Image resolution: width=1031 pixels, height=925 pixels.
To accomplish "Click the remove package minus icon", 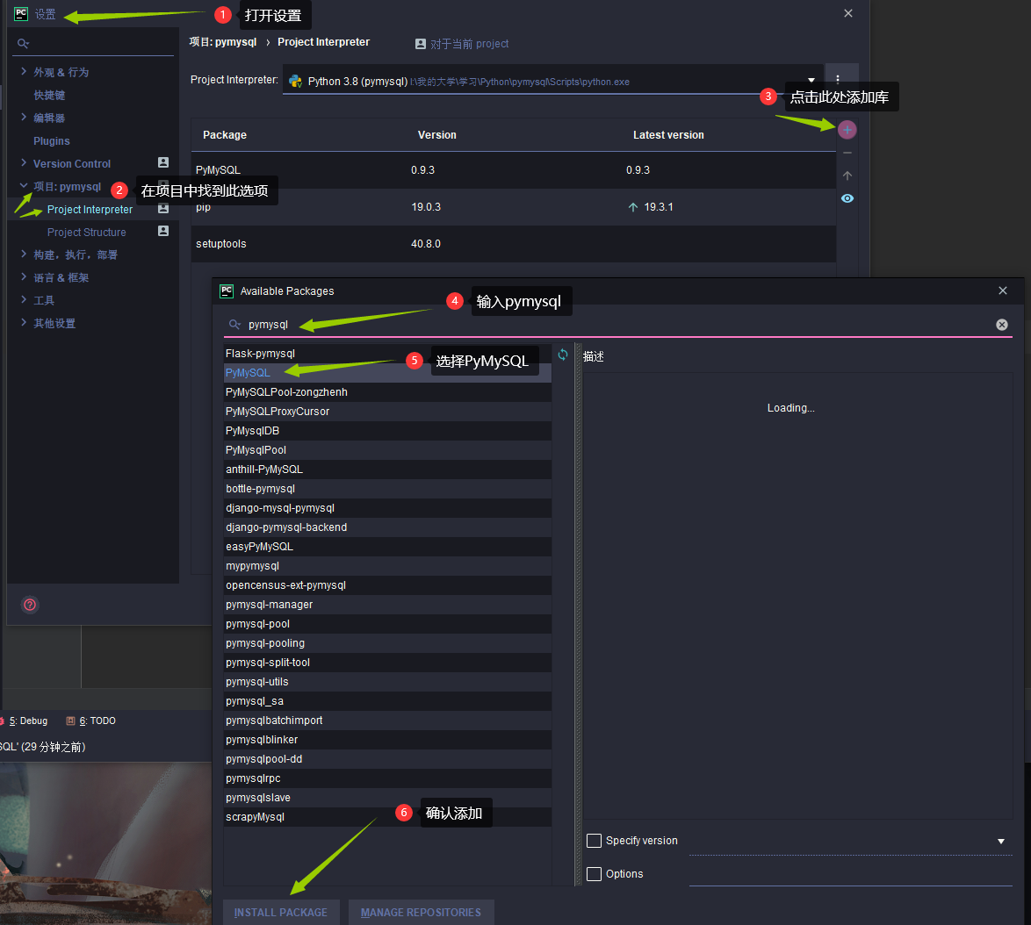I will (847, 153).
